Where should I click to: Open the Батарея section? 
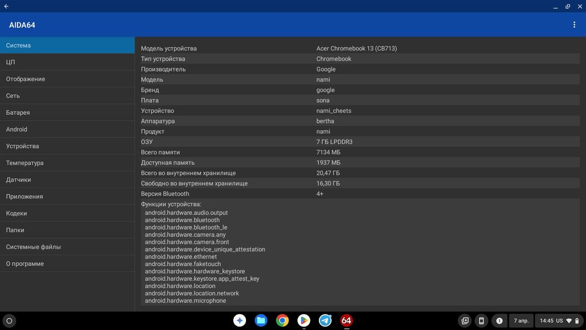tap(67, 113)
